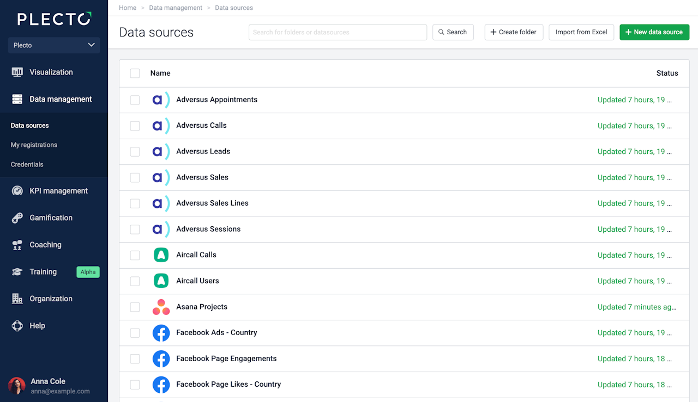Viewport: 698px width, 402px height.
Task: Click the New data source button
Action: click(654, 32)
